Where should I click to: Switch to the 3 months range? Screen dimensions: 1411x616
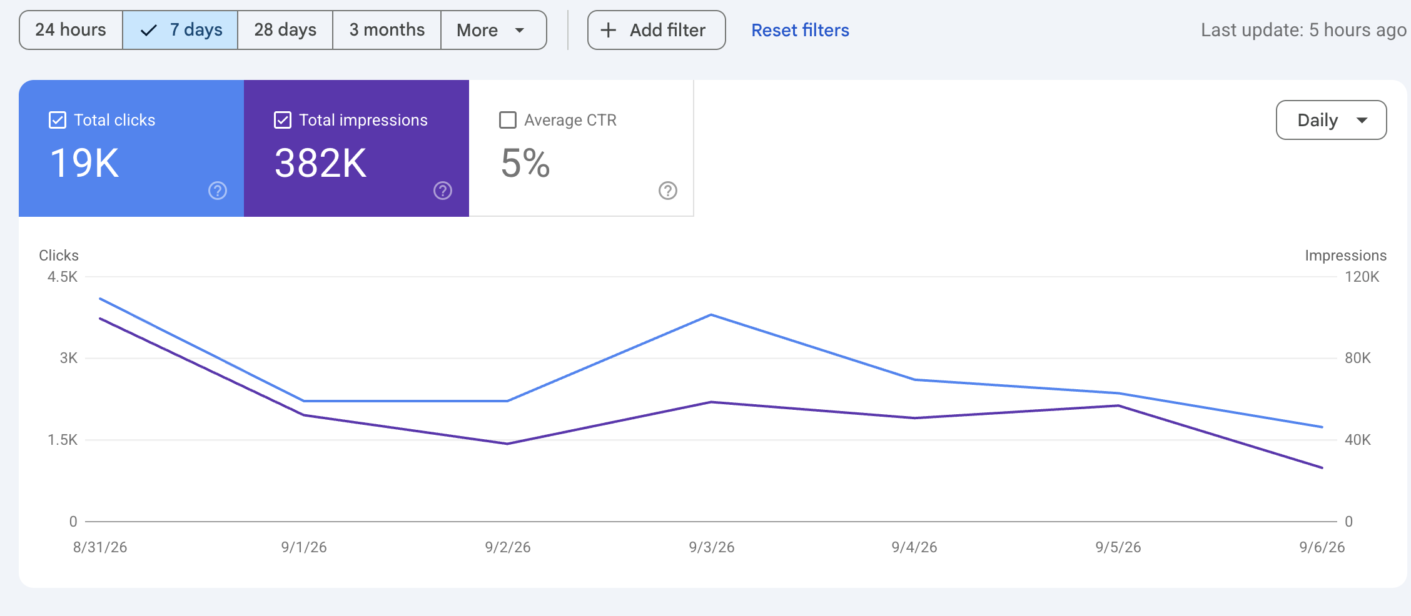coord(387,30)
